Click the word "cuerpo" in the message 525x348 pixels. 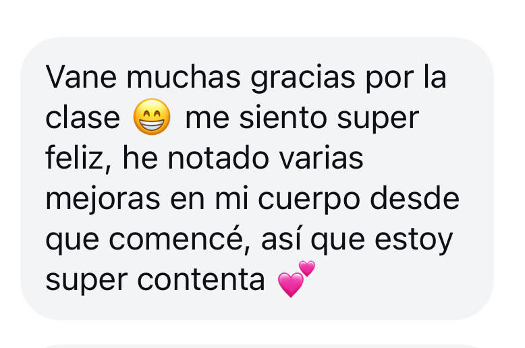[x=309, y=200]
